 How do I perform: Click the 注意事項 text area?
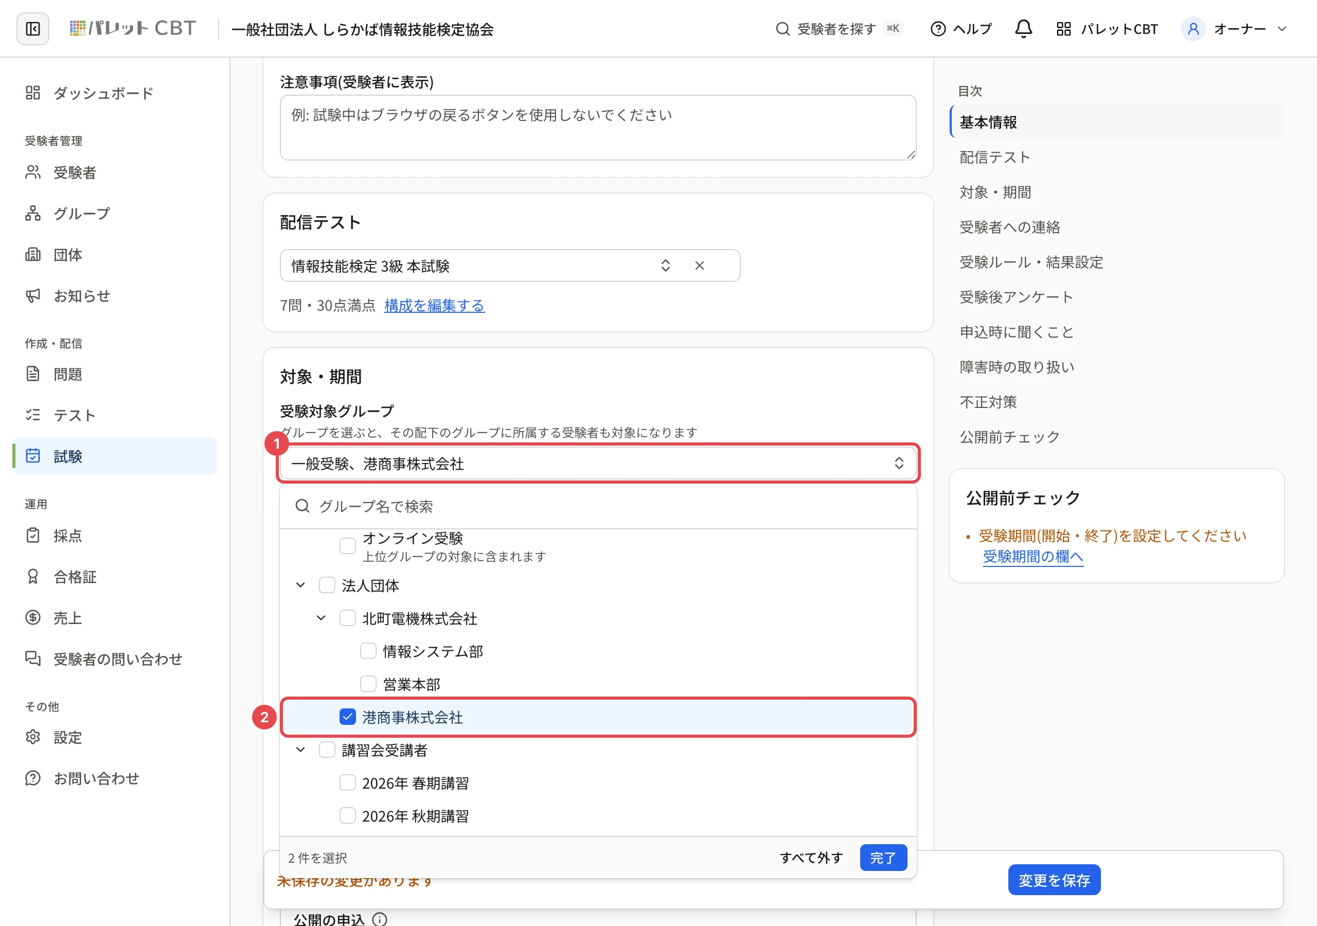pos(598,128)
